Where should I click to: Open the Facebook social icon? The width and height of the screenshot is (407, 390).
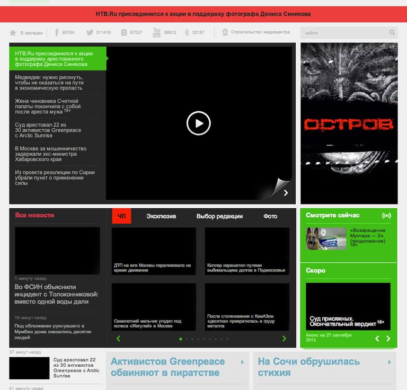pyautogui.click(x=56, y=33)
